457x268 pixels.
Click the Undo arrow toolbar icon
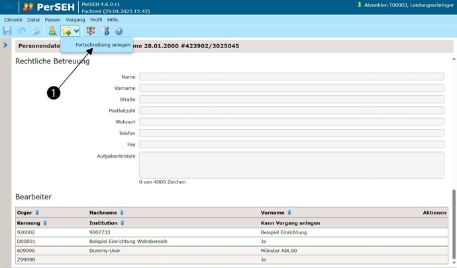click(x=21, y=31)
